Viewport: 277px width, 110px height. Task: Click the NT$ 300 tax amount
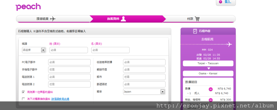(x=226, y=100)
